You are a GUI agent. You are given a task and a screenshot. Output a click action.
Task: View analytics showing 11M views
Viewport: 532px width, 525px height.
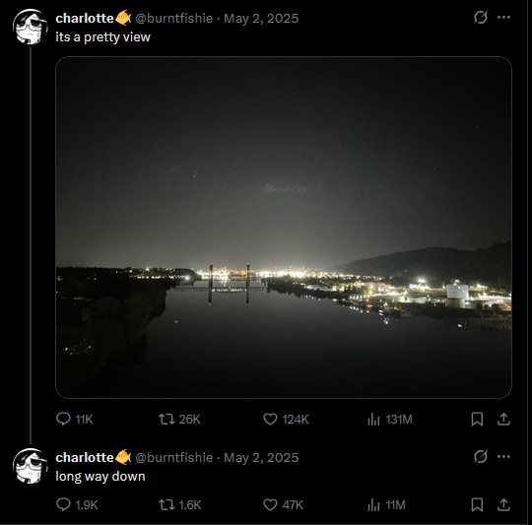[386, 504]
